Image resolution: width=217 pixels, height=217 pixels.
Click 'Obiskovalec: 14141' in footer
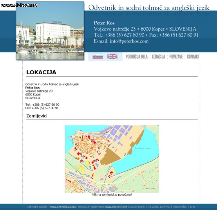[184, 207]
